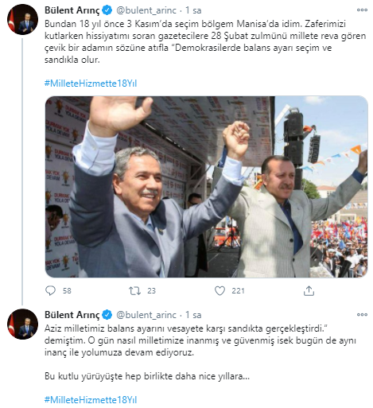The height and width of the screenshot is (408, 373).
Task: Click '1 sa' timestamp on first tweet
Action: tap(193, 10)
